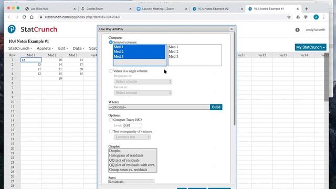Click the spreadsheet vertical scrollbar
336x189 pixels.
(326, 77)
